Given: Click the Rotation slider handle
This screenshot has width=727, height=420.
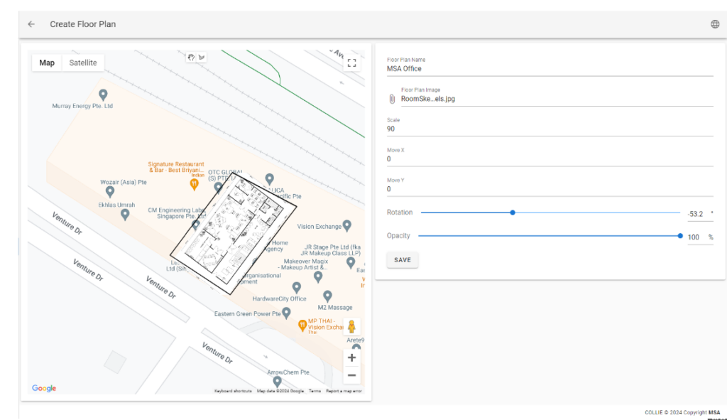Looking at the screenshot, I should coord(513,212).
